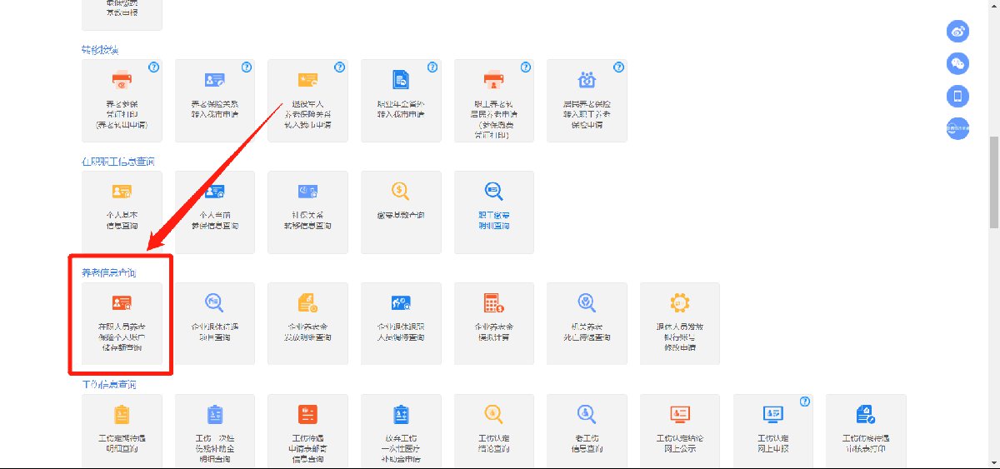This screenshot has width=1000, height=469.
Task: Open 一次性医疗补助金申请 blue clipboard tile
Action: point(401,432)
